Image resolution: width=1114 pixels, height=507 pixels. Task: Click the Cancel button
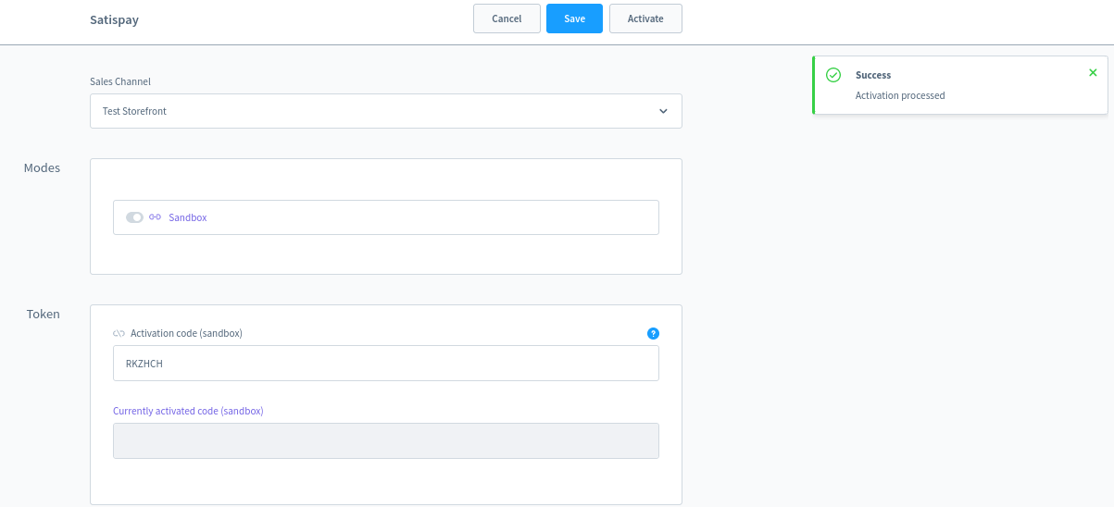click(x=507, y=19)
